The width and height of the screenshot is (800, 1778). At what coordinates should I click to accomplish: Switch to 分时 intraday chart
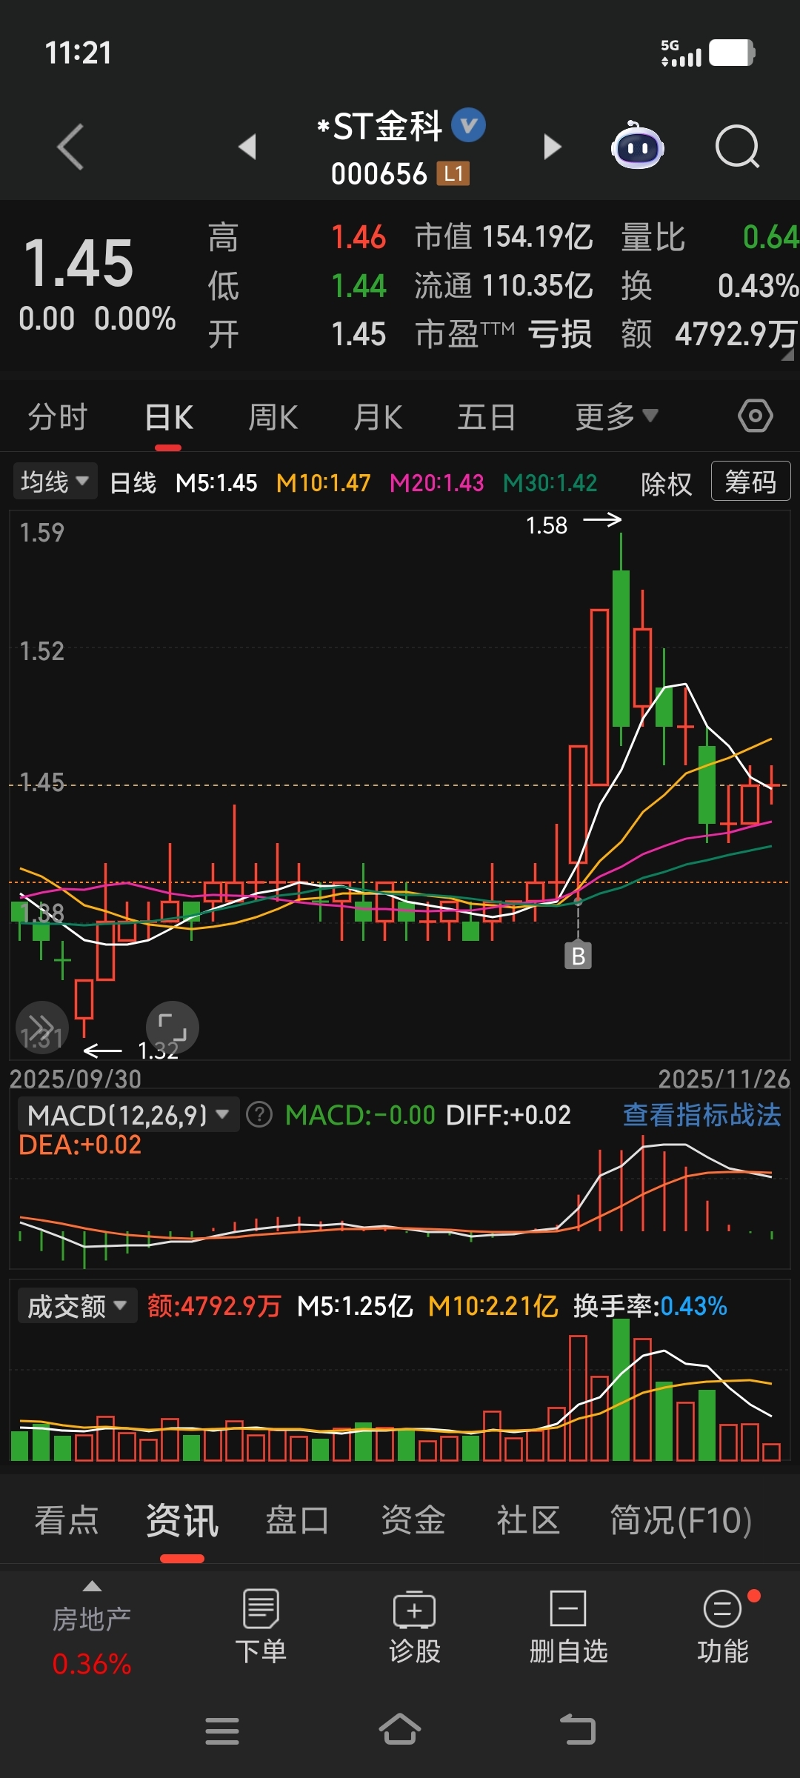(58, 417)
